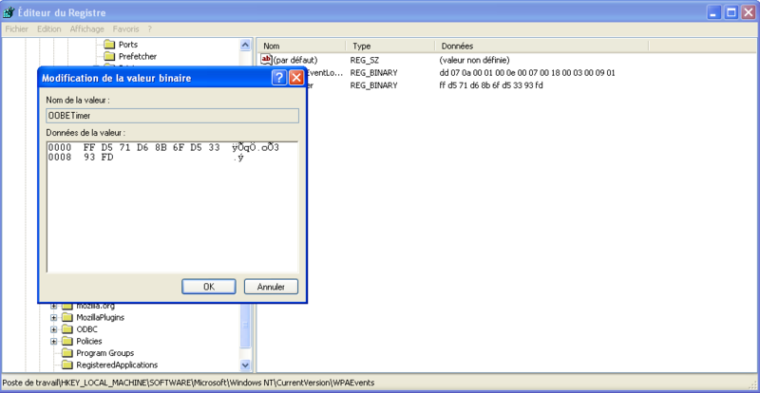Image resolution: width=760 pixels, height=393 pixels.
Task: Select the Ports folder icon in tree
Action: click(x=108, y=45)
